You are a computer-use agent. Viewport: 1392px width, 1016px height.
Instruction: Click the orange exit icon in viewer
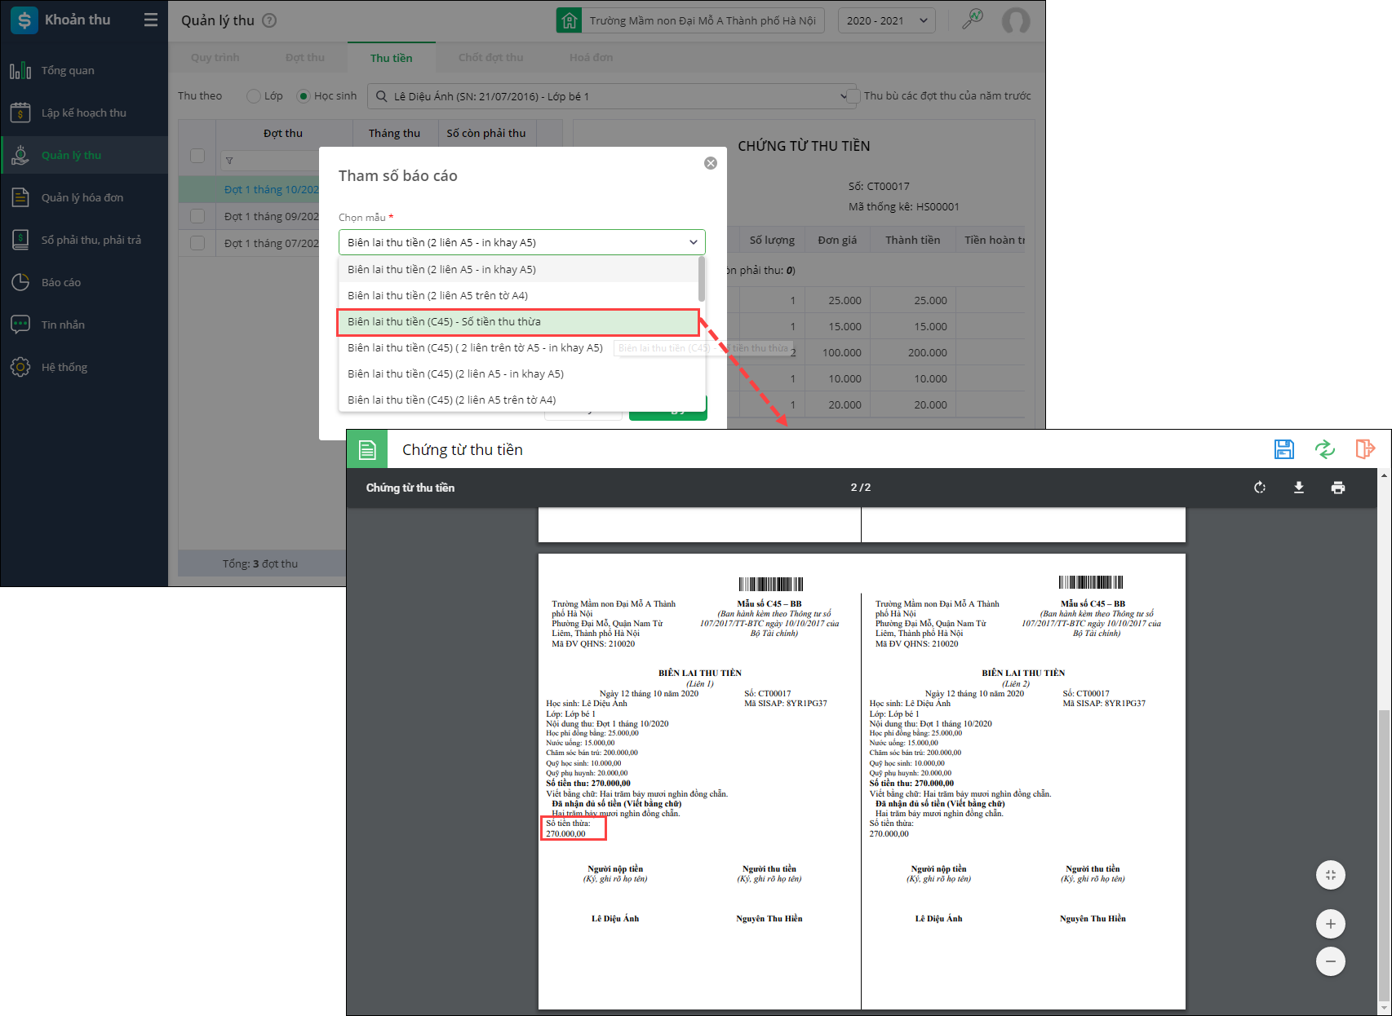pyautogui.click(x=1365, y=448)
